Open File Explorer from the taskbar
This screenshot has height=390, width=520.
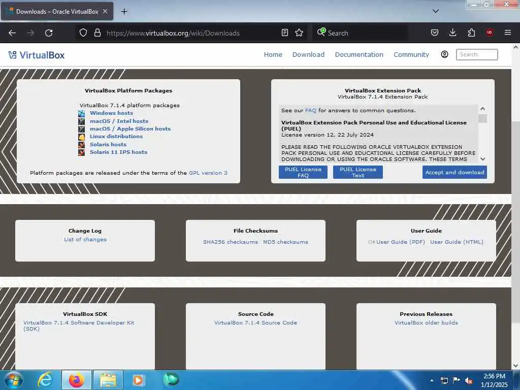[x=108, y=380]
